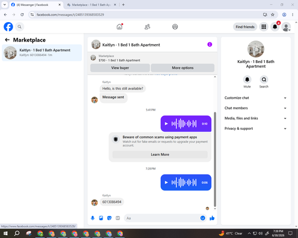The image size is (298, 238).
Task: Expand the Chat members section
Action: click(x=256, y=108)
